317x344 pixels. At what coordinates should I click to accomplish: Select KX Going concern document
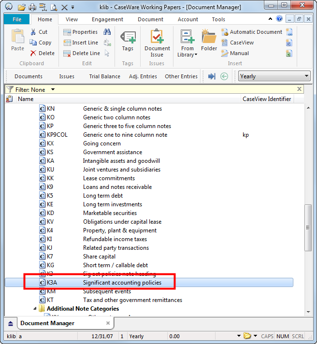click(x=80, y=143)
